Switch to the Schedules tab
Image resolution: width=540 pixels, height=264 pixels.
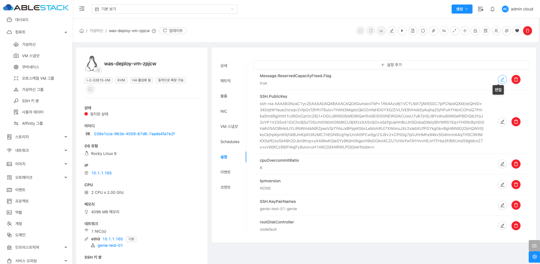(230, 142)
